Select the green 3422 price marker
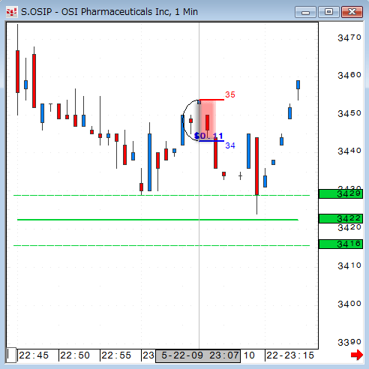Screen dimensions: 369x369 341,218
